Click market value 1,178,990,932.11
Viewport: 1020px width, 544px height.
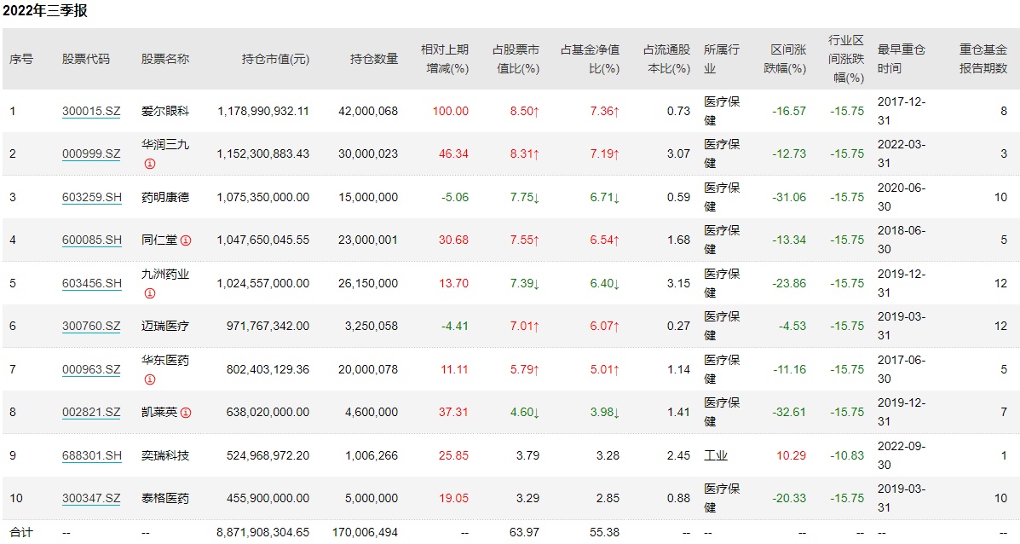pos(263,111)
